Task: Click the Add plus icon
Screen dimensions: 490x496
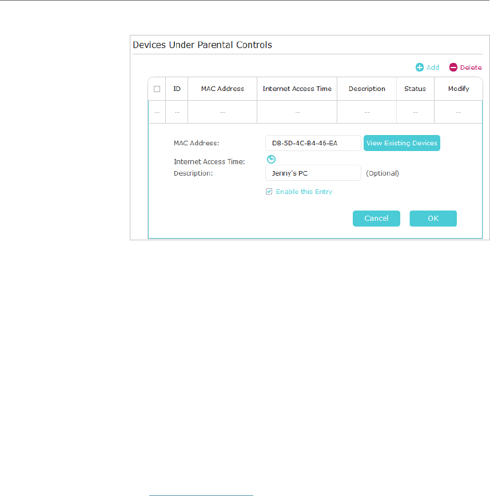Action: point(420,68)
